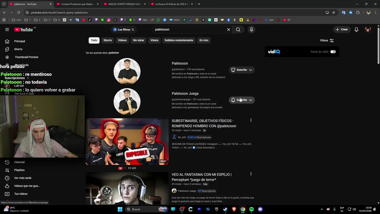Open Tus videos in the sidebar
The image size is (380, 214).
point(21,194)
